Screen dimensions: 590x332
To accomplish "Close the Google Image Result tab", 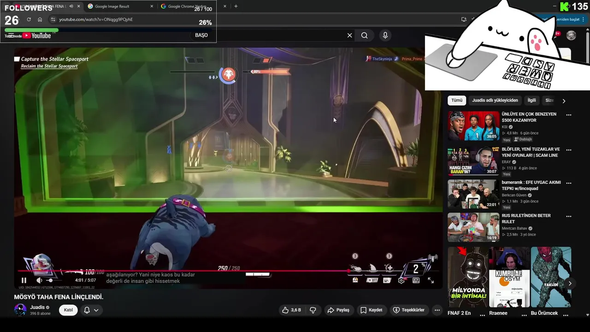I will click(152, 6).
